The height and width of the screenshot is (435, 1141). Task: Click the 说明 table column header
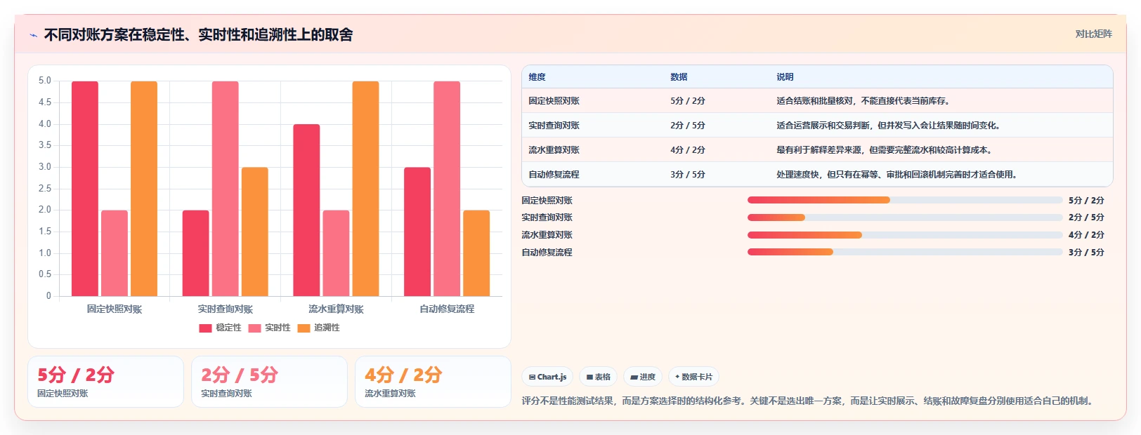(x=785, y=77)
